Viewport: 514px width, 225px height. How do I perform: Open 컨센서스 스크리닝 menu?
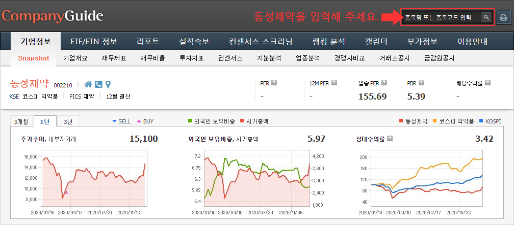tap(261, 42)
